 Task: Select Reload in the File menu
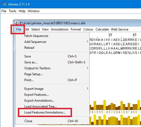coord(52,48)
